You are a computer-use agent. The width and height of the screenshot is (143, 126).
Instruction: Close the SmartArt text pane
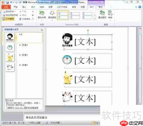[42, 30]
